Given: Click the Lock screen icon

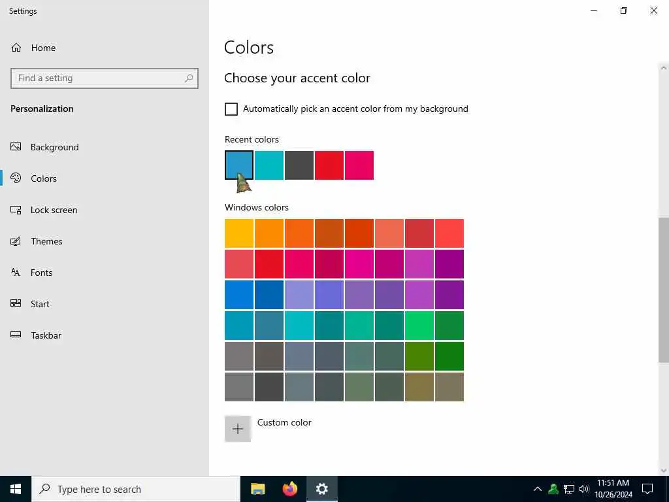Looking at the screenshot, I should coord(16,210).
